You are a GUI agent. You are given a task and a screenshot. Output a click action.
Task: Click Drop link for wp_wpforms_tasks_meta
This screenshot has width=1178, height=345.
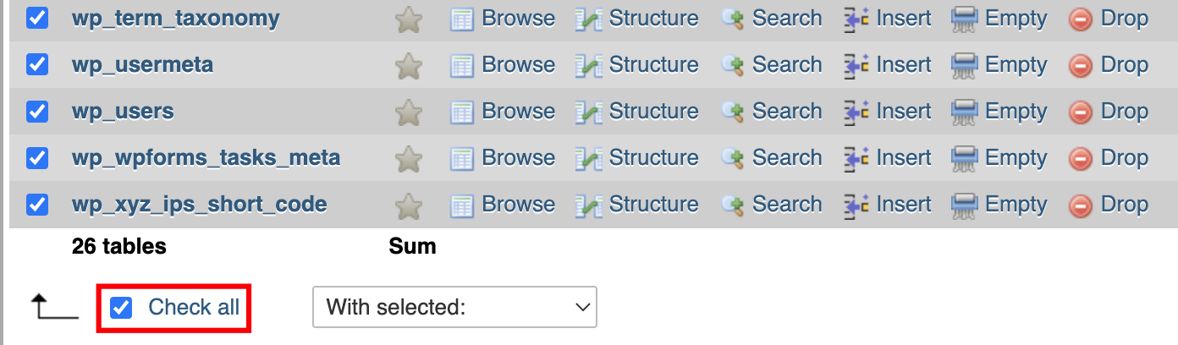(x=1124, y=158)
